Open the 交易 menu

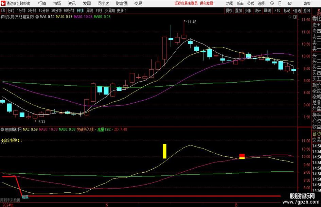click(x=138, y=3)
